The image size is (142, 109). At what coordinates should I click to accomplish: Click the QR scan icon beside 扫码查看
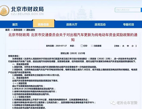point(92,46)
